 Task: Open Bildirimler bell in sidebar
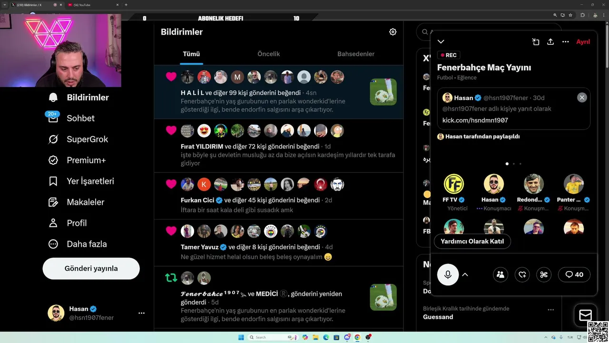[x=79, y=97]
